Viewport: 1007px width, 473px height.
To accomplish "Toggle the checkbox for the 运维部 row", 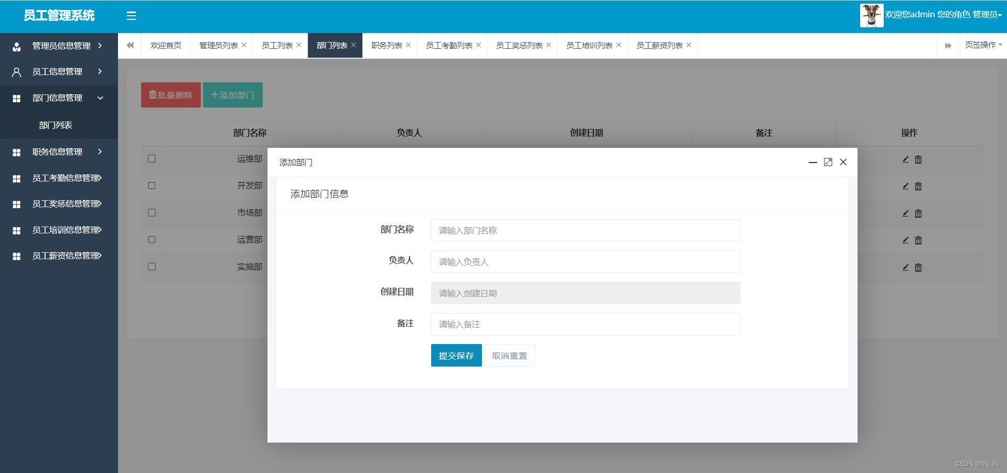I will click(x=152, y=158).
